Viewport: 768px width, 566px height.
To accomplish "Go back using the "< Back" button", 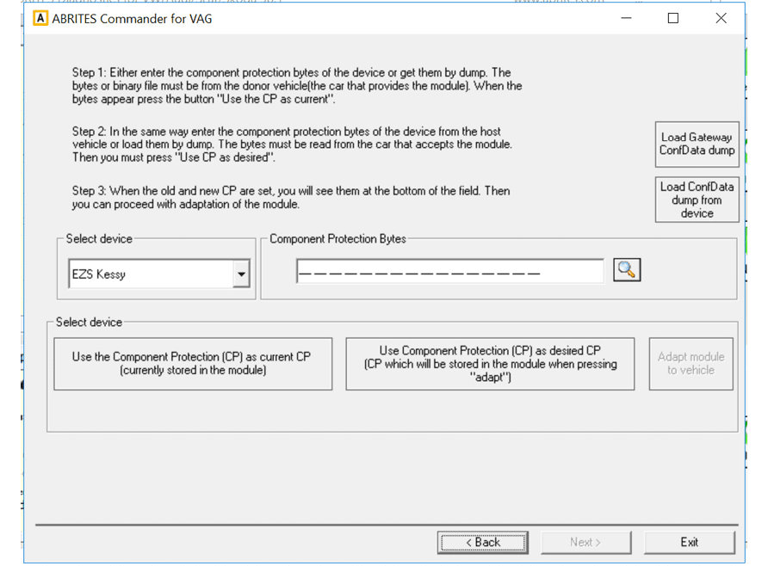I will coord(482,542).
